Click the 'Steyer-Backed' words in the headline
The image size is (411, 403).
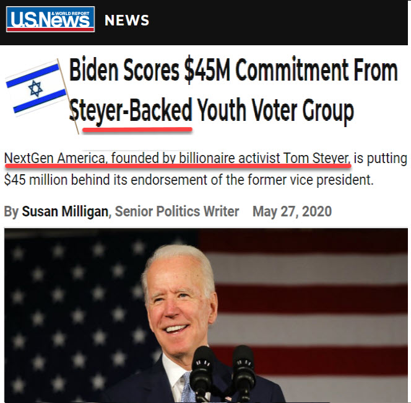(131, 110)
